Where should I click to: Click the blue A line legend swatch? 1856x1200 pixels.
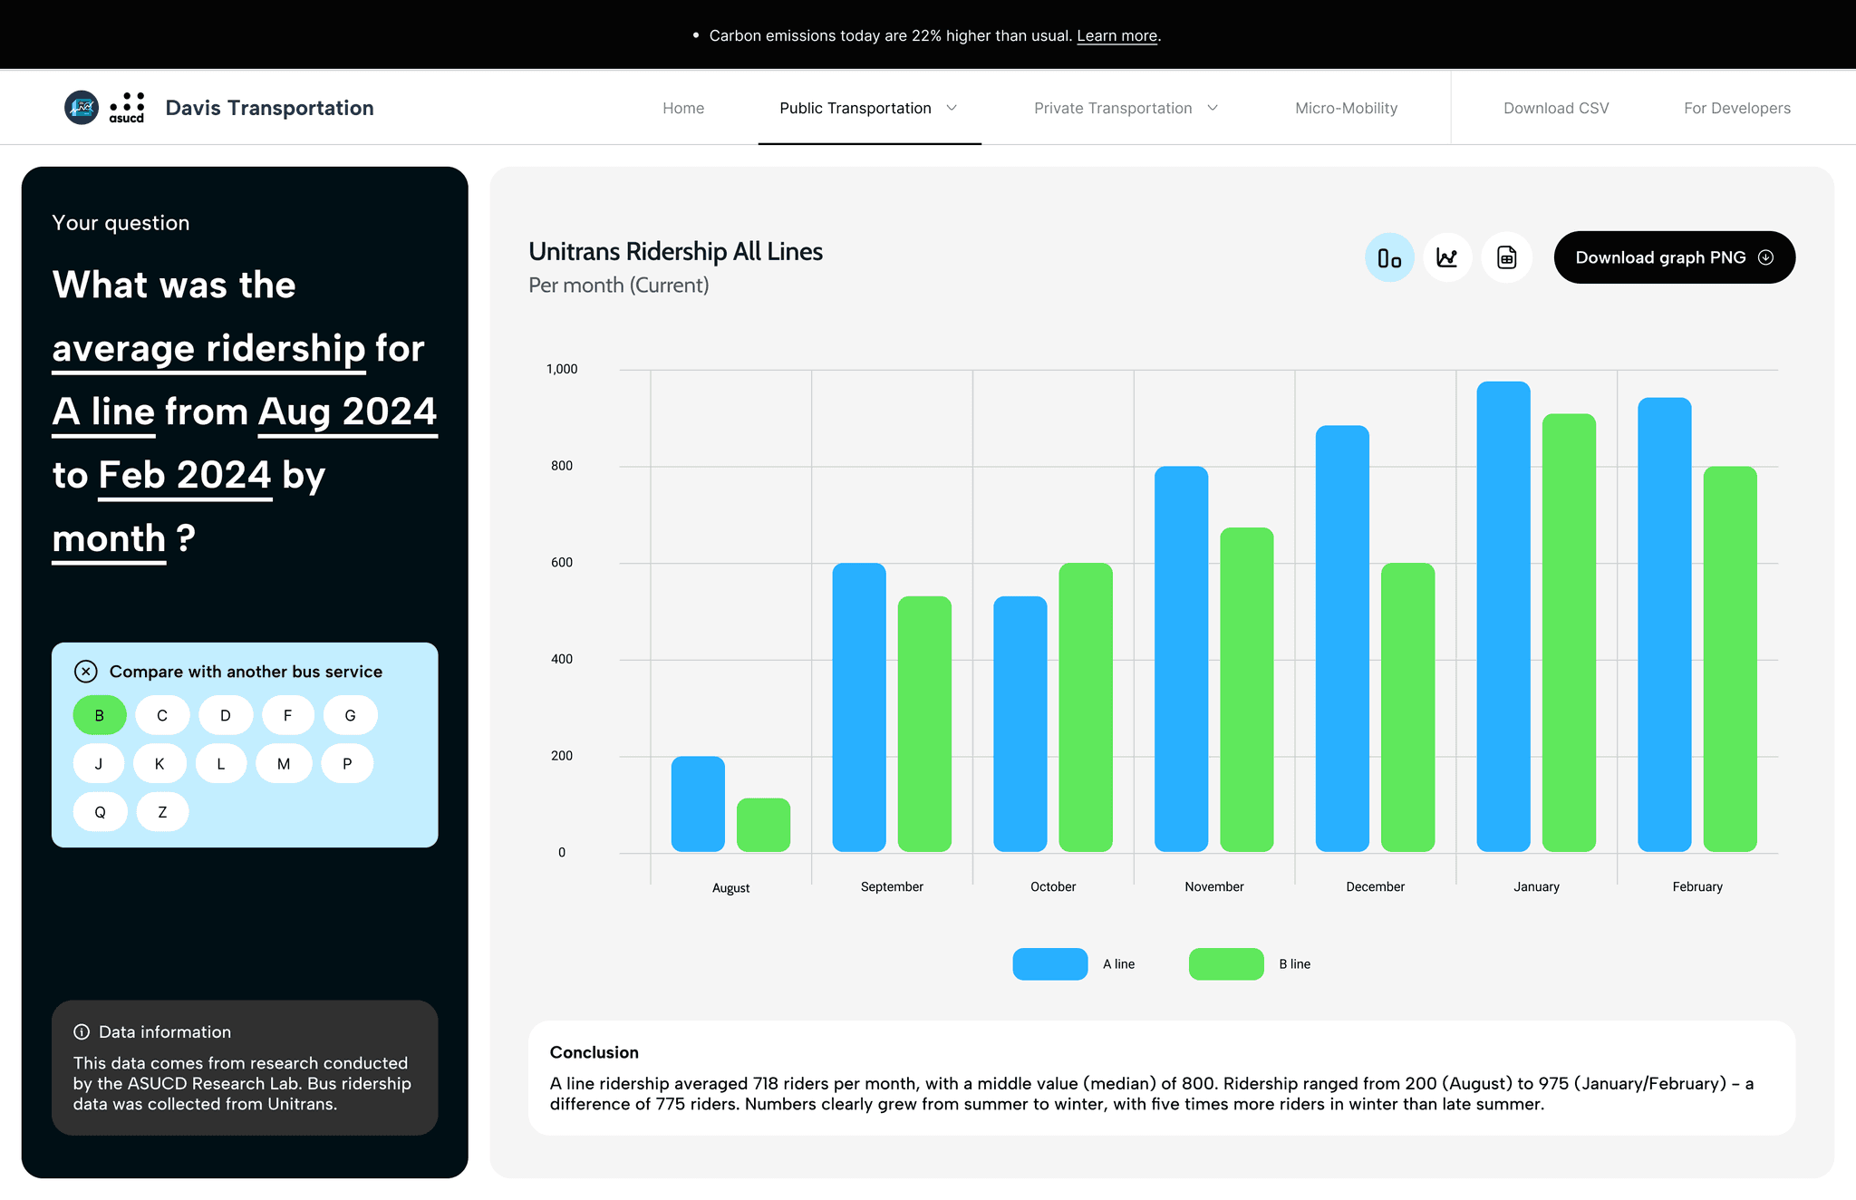1049,963
